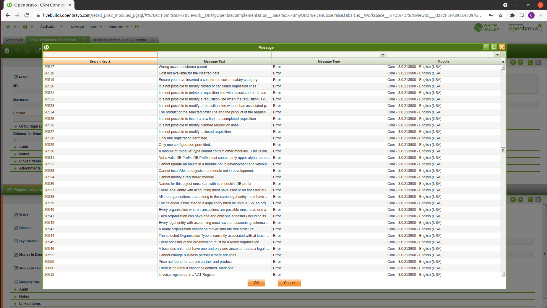Toggle the Editable checkbox

pyautogui.click(x=16, y=228)
